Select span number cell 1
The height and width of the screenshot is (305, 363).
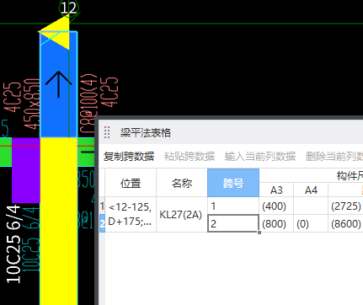233,206
